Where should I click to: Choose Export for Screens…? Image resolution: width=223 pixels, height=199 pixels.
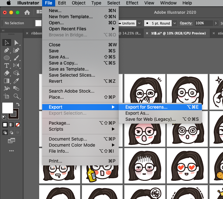pyautogui.click(x=160, y=107)
